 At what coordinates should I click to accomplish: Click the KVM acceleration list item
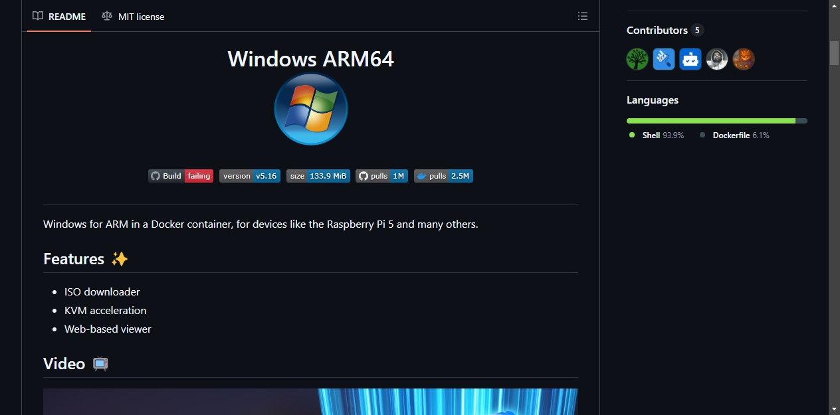[105, 310]
